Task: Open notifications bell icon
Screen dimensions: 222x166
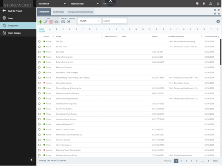Action: [x=204, y=4]
